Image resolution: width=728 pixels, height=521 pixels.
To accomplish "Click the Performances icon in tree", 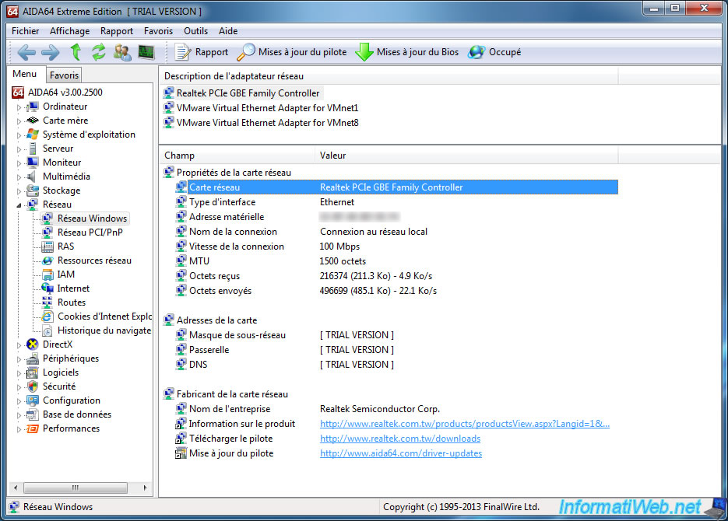I will [x=33, y=428].
